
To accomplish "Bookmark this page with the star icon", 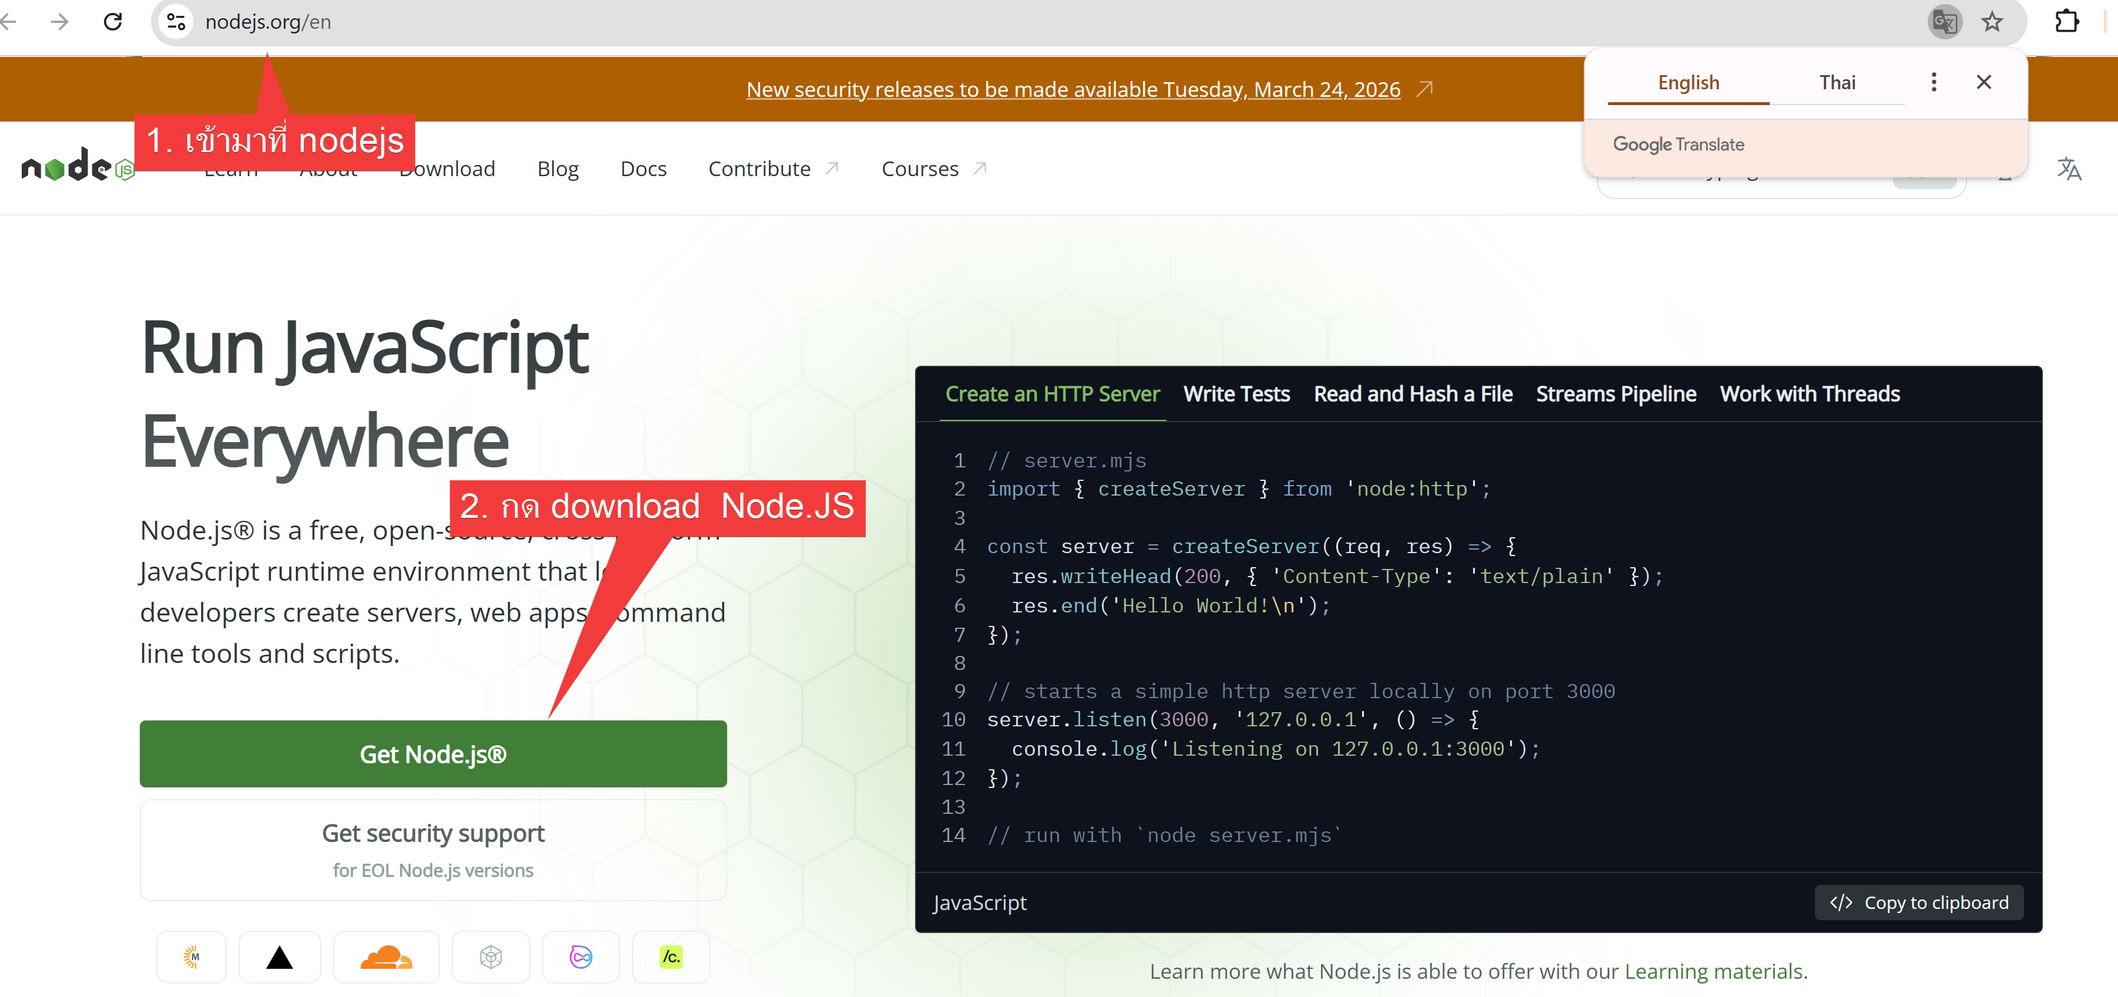I will click(1991, 22).
